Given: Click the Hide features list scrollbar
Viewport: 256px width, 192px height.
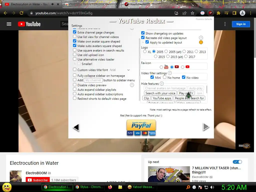Looking at the screenshot, I should 207,89.
